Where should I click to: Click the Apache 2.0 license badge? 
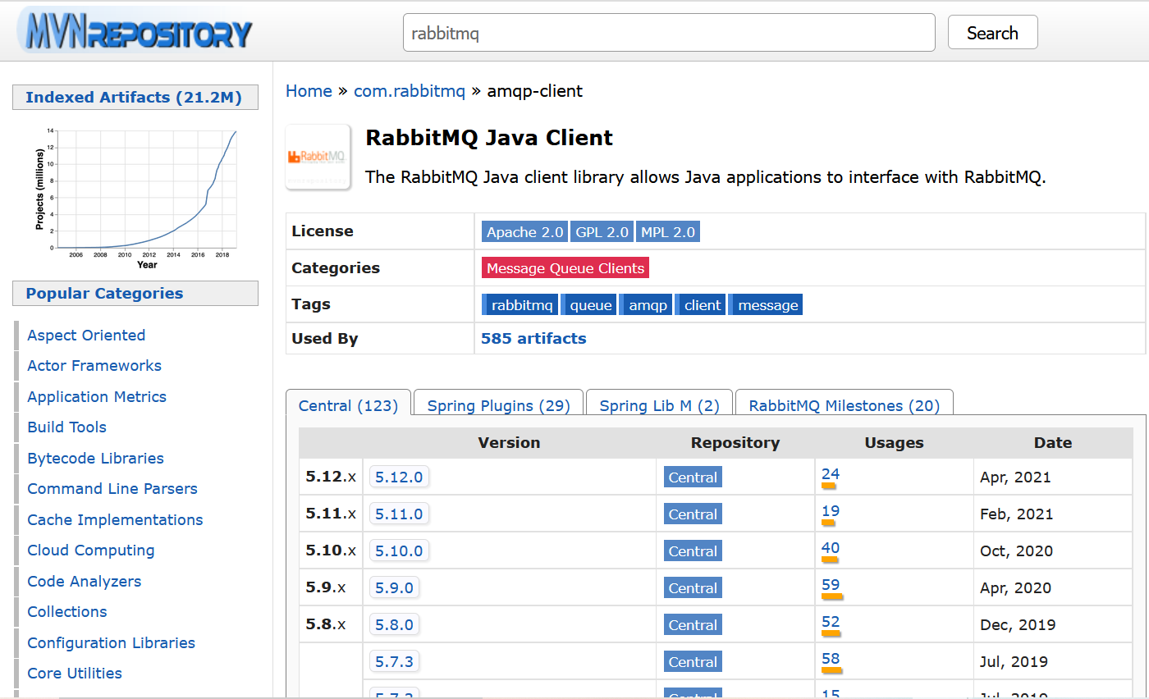524,232
